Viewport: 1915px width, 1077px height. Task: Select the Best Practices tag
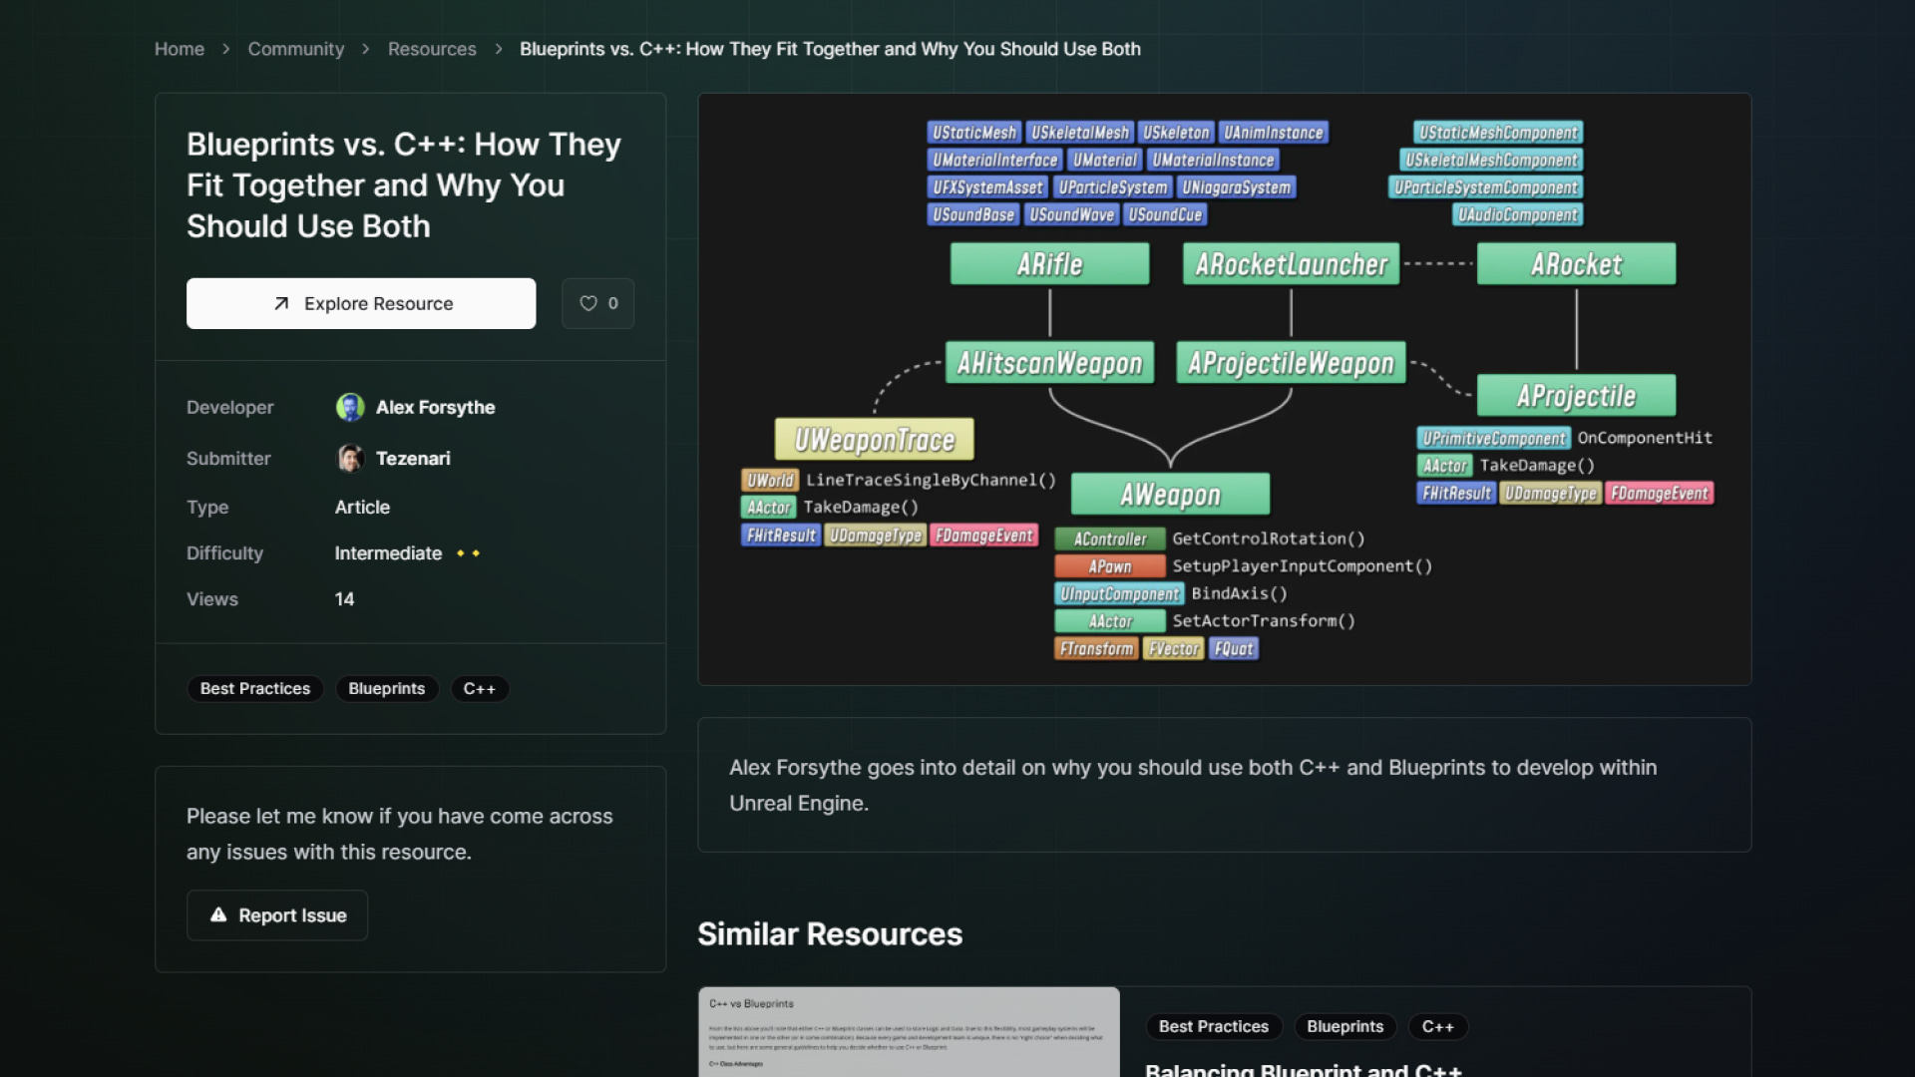[254, 688]
